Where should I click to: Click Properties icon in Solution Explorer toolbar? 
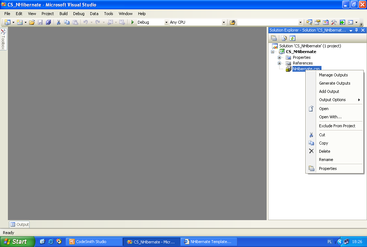(273, 38)
